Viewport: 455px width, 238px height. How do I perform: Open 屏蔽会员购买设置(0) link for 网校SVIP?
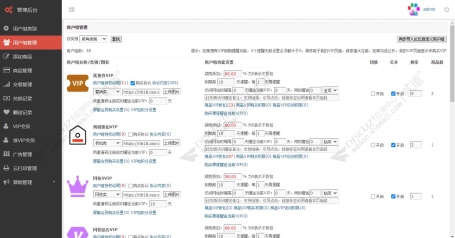[x=111, y=212]
